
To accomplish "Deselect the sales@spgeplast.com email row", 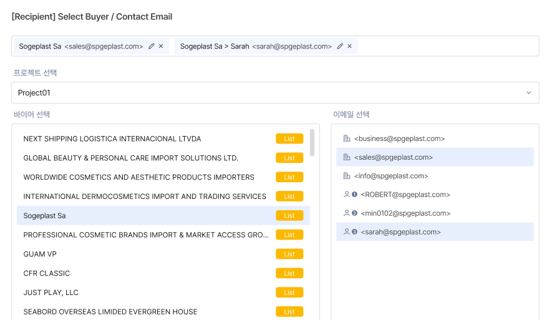I will [434, 157].
